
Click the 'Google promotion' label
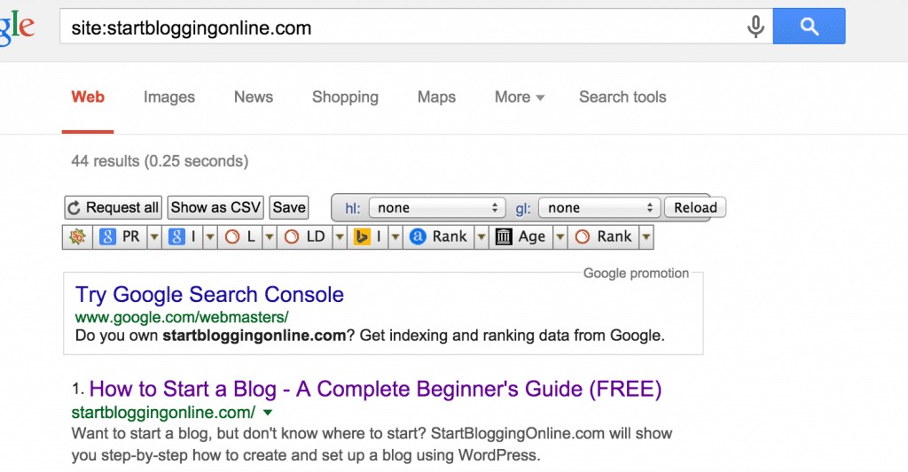click(636, 273)
